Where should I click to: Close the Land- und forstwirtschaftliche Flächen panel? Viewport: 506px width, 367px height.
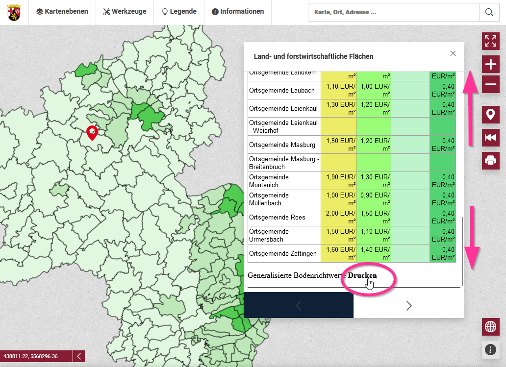click(x=453, y=53)
